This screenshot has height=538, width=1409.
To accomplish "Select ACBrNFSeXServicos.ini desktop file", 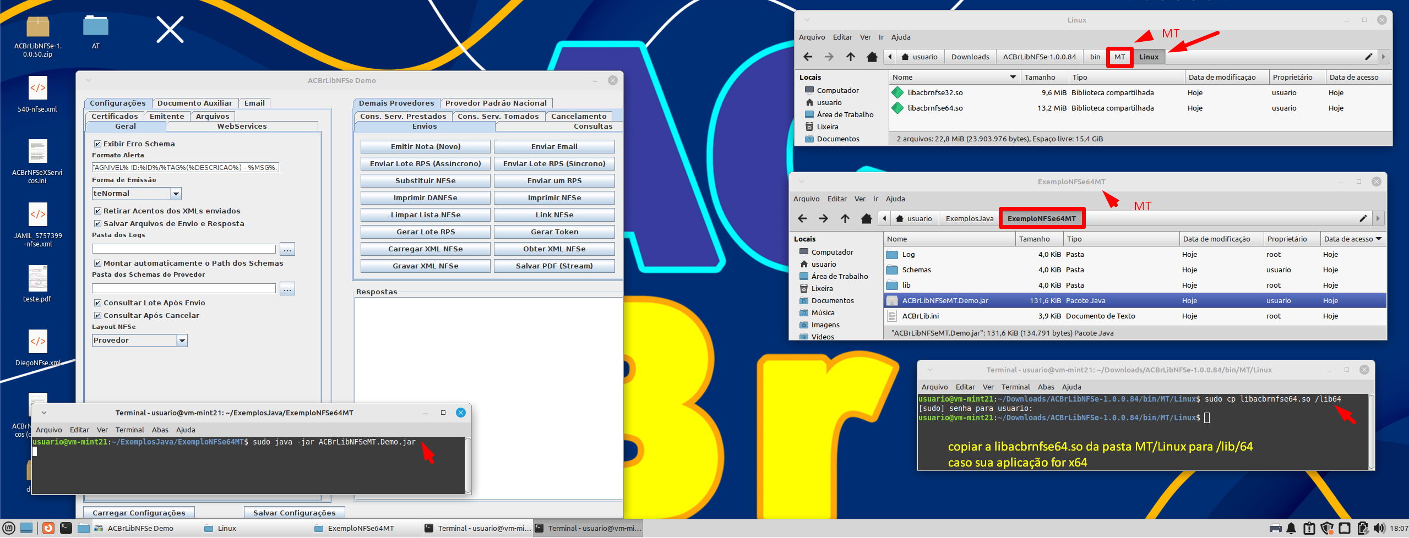I will point(37,162).
